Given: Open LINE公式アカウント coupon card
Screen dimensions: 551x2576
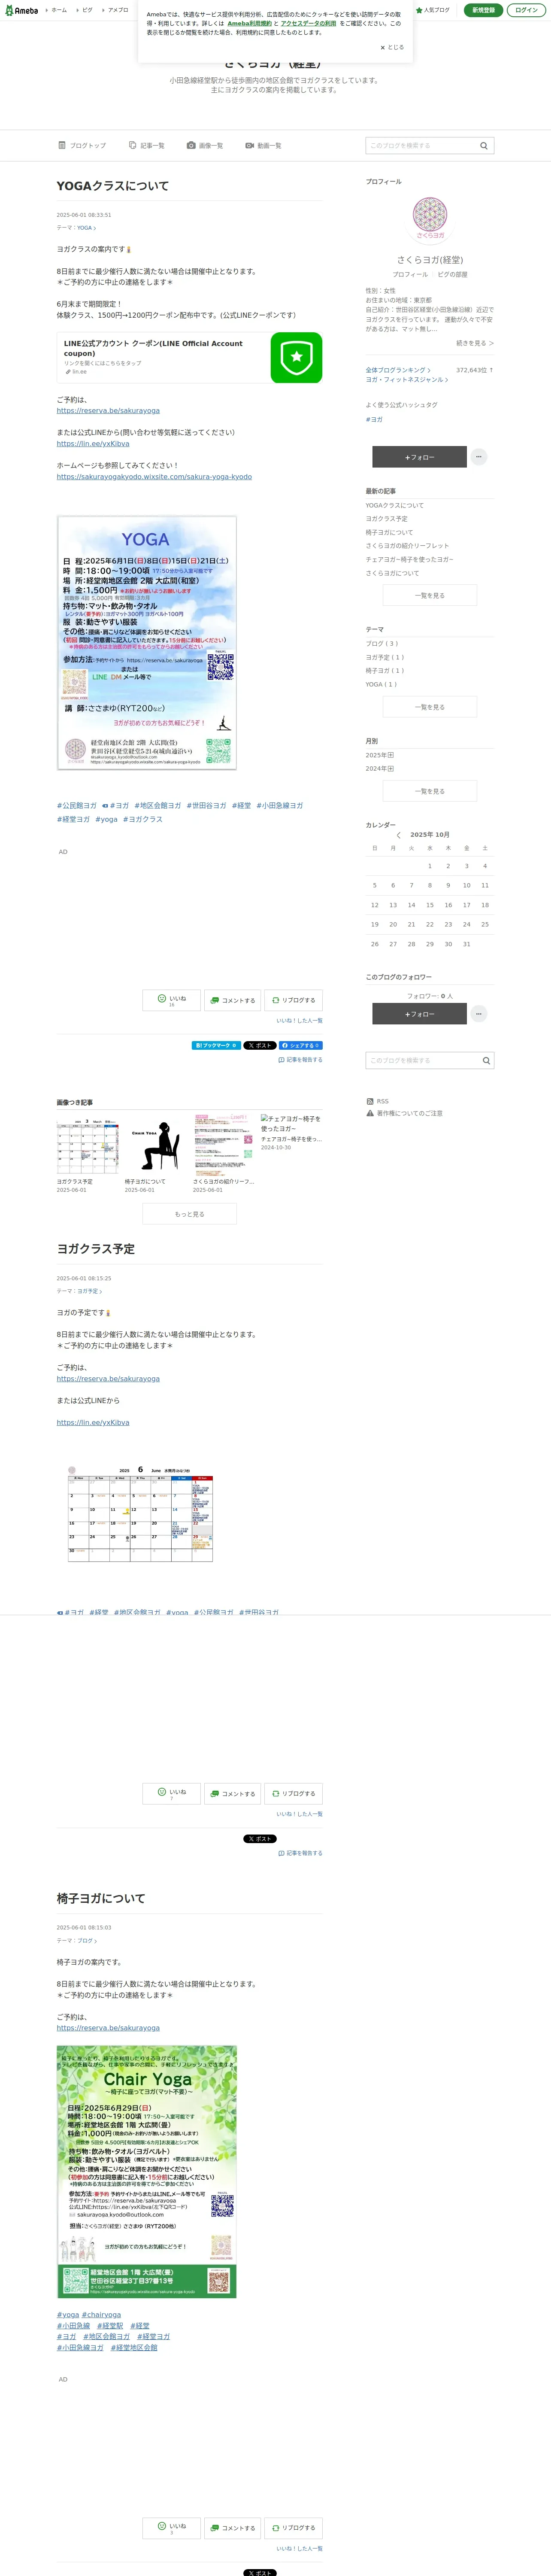Looking at the screenshot, I should click(190, 358).
